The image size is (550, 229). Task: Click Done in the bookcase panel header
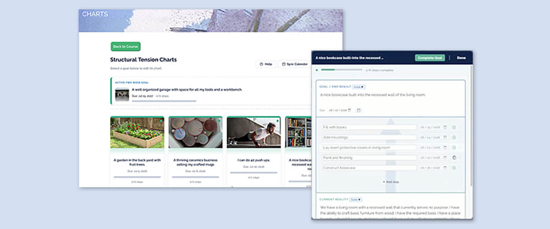click(461, 58)
